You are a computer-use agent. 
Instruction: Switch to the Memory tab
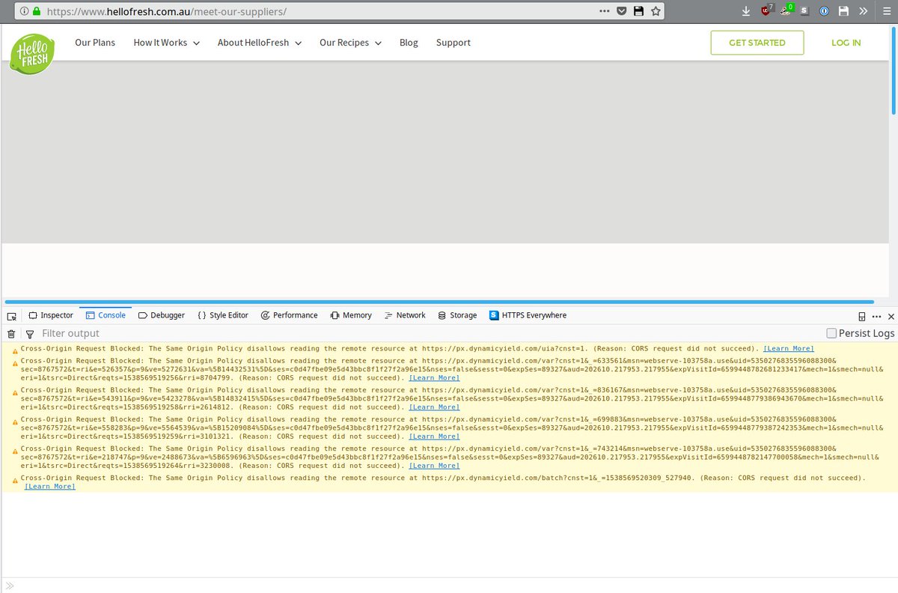tap(351, 315)
